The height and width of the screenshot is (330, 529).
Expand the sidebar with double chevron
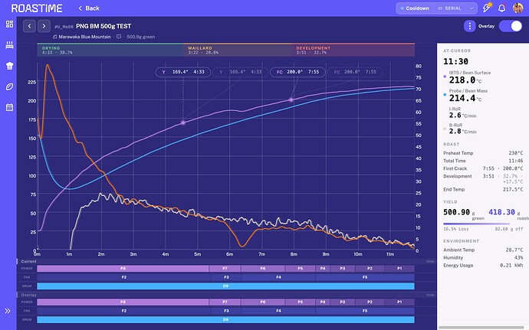(x=8, y=311)
